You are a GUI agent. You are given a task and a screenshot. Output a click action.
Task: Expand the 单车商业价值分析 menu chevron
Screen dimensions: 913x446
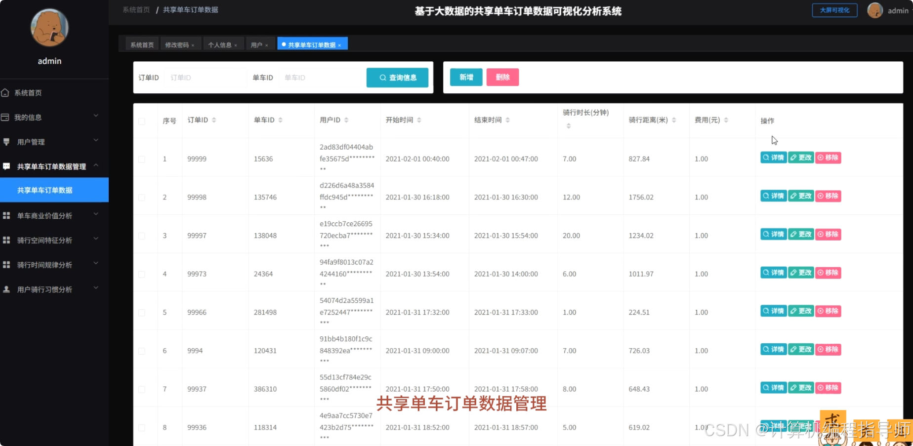click(96, 214)
